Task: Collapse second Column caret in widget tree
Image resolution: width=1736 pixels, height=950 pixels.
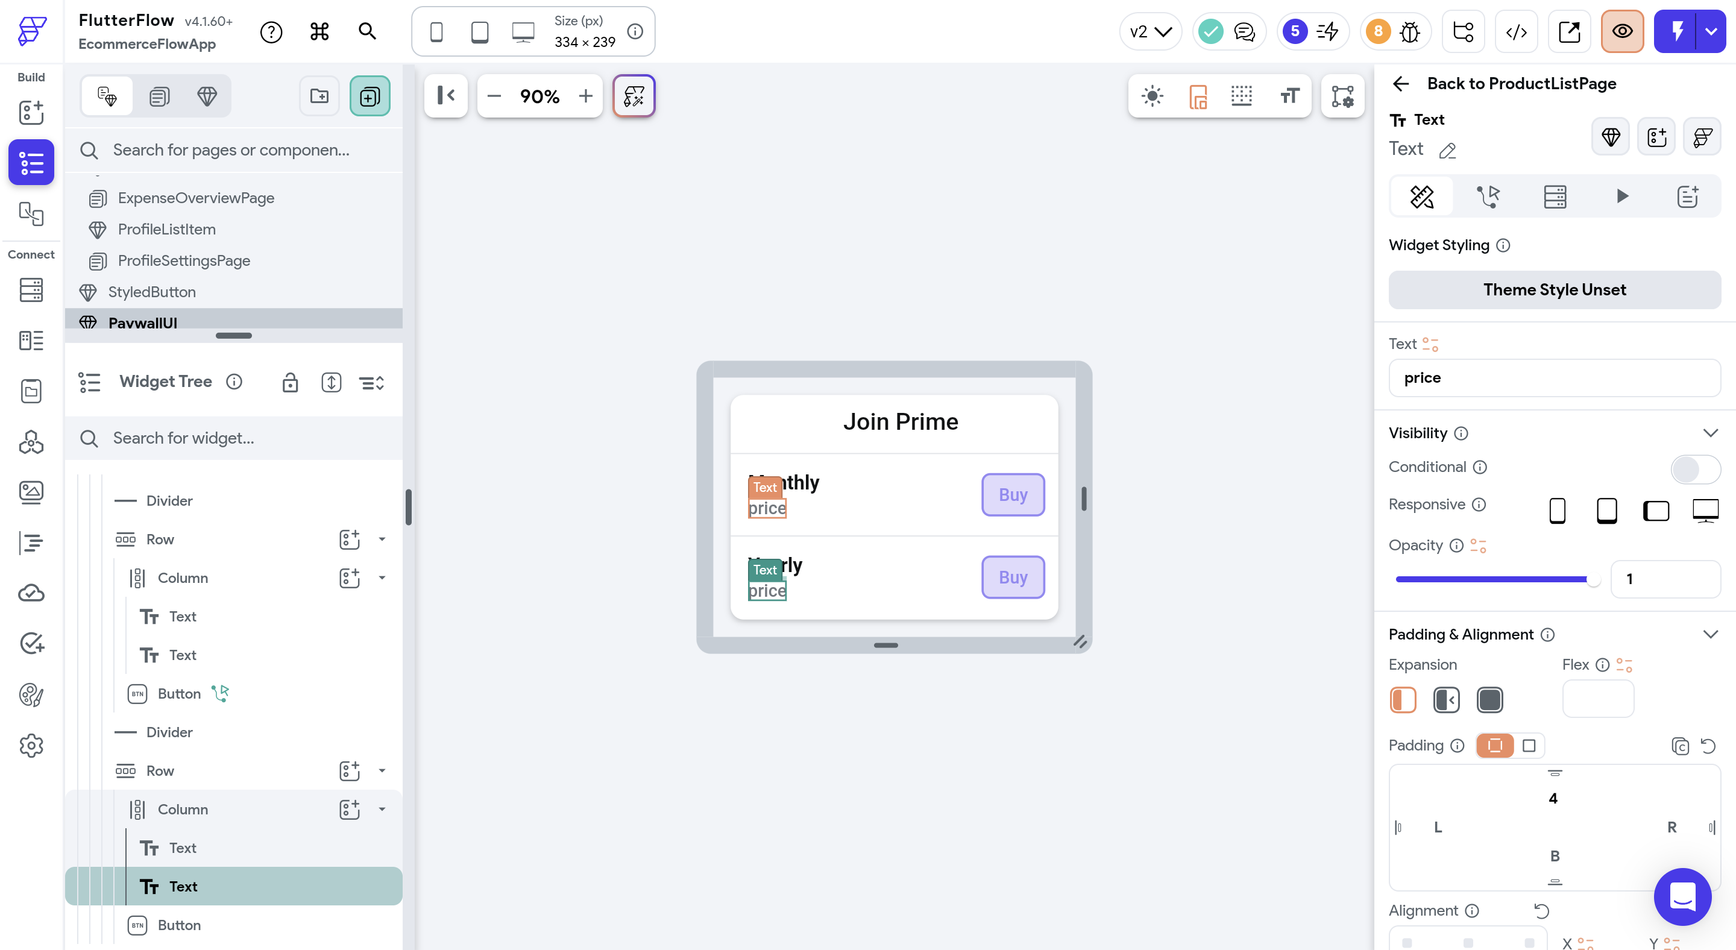Action: click(x=382, y=808)
